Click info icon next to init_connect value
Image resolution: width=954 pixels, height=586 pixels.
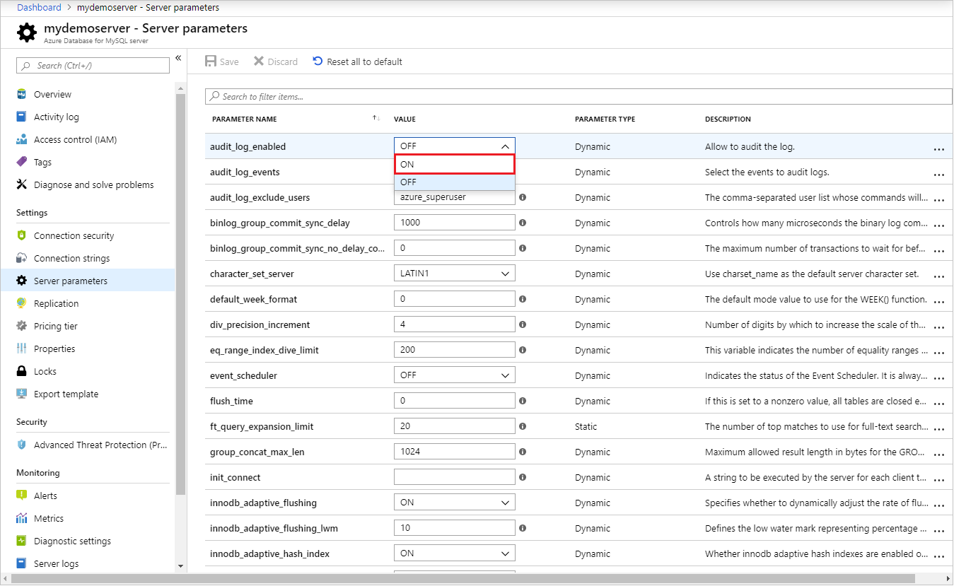[523, 477]
